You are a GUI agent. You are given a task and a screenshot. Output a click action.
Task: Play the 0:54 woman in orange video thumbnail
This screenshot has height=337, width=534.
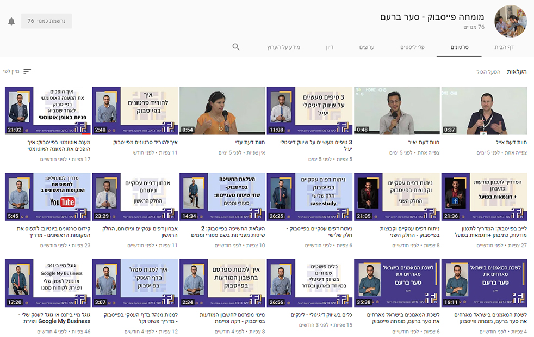click(222, 111)
